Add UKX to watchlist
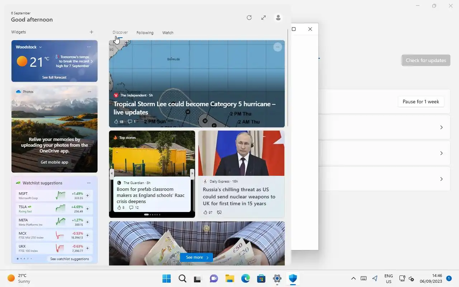459x287 pixels. pyautogui.click(x=87, y=248)
